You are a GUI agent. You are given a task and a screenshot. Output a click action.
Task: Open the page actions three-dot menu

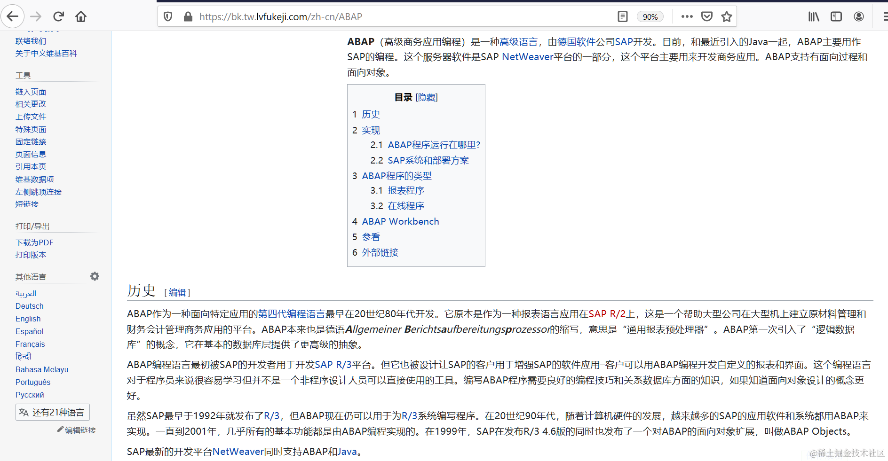coord(687,17)
